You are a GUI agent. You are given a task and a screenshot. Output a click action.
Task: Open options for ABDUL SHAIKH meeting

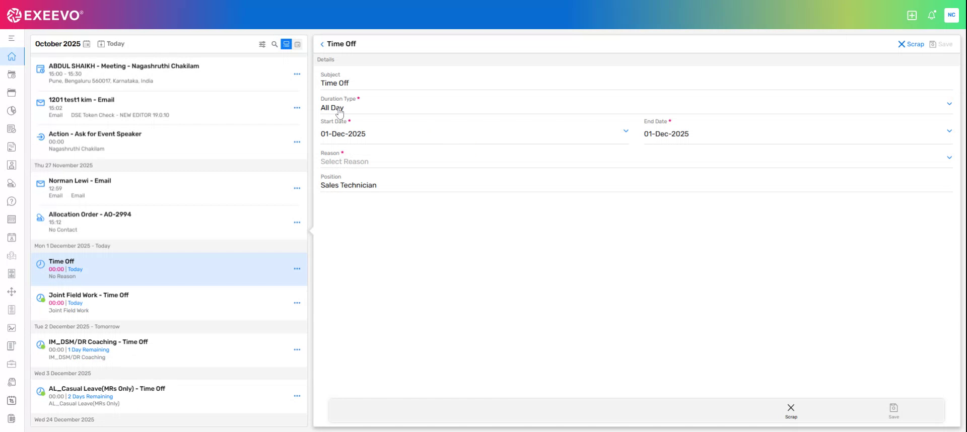pos(297,74)
